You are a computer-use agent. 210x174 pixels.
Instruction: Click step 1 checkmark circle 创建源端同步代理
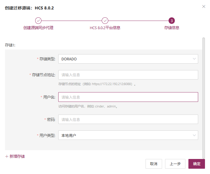38,21
